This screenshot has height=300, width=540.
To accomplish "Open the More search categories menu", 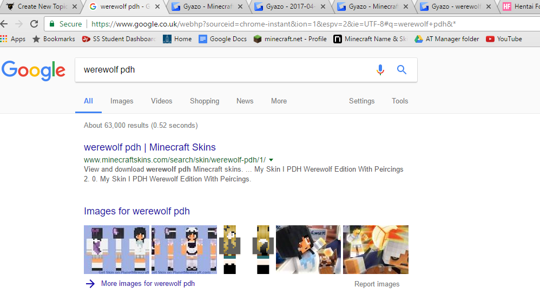I will tap(279, 101).
